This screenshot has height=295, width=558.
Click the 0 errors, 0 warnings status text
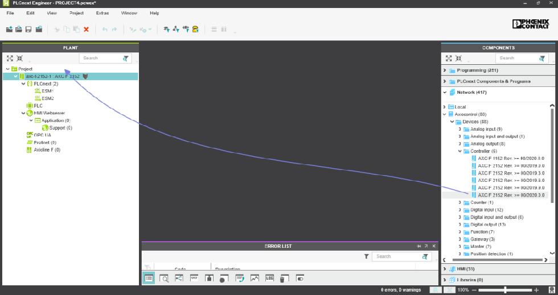tap(401, 290)
